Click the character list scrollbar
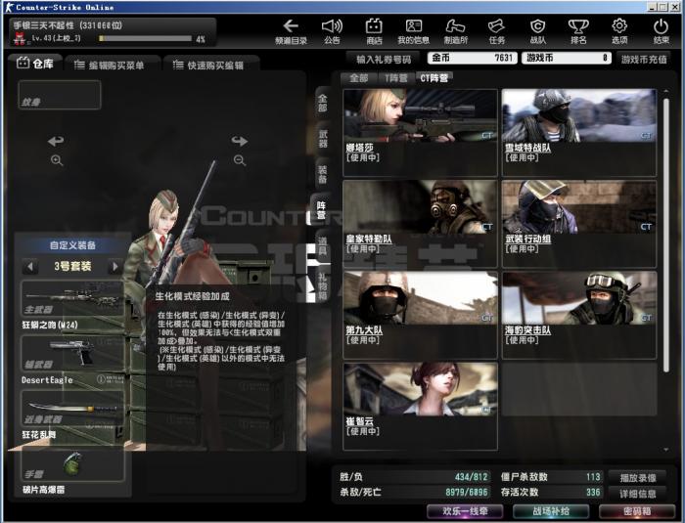This screenshot has width=685, height=523. (x=665, y=236)
